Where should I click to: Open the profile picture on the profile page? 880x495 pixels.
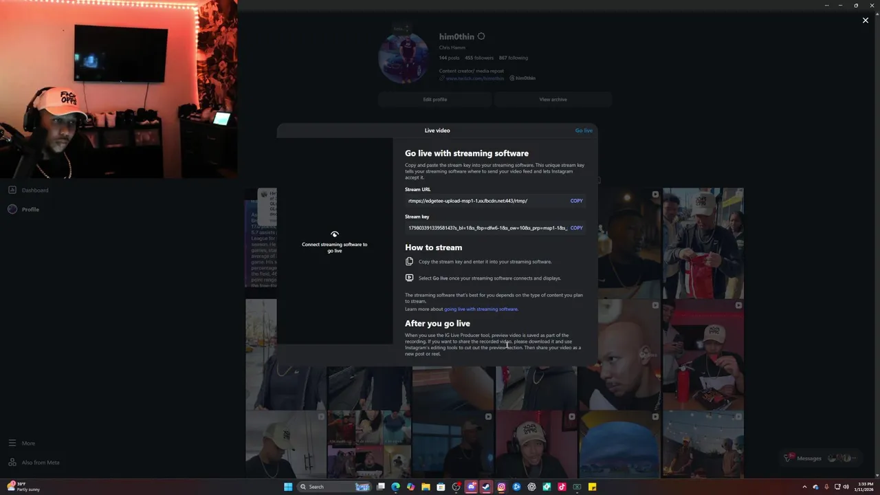(x=404, y=58)
